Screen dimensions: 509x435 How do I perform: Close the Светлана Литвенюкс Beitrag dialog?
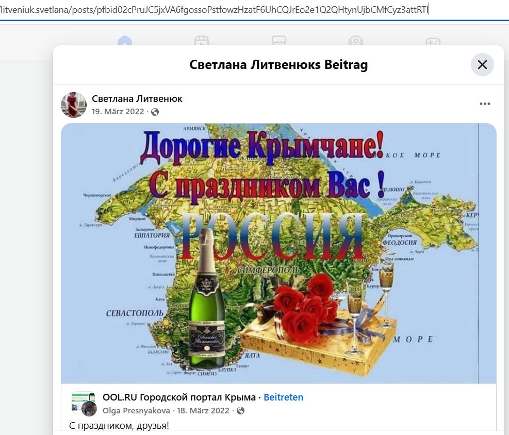click(482, 64)
